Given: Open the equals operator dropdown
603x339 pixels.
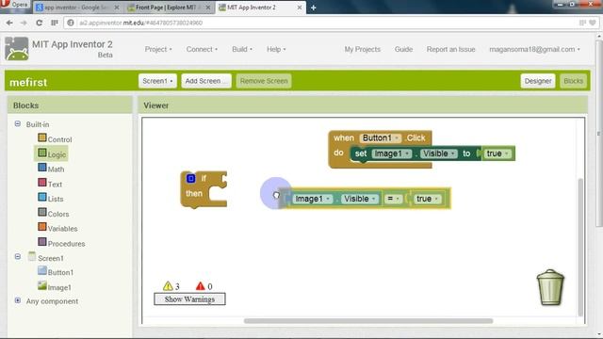Looking at the screenshot, I should click(x=393, y=199).
